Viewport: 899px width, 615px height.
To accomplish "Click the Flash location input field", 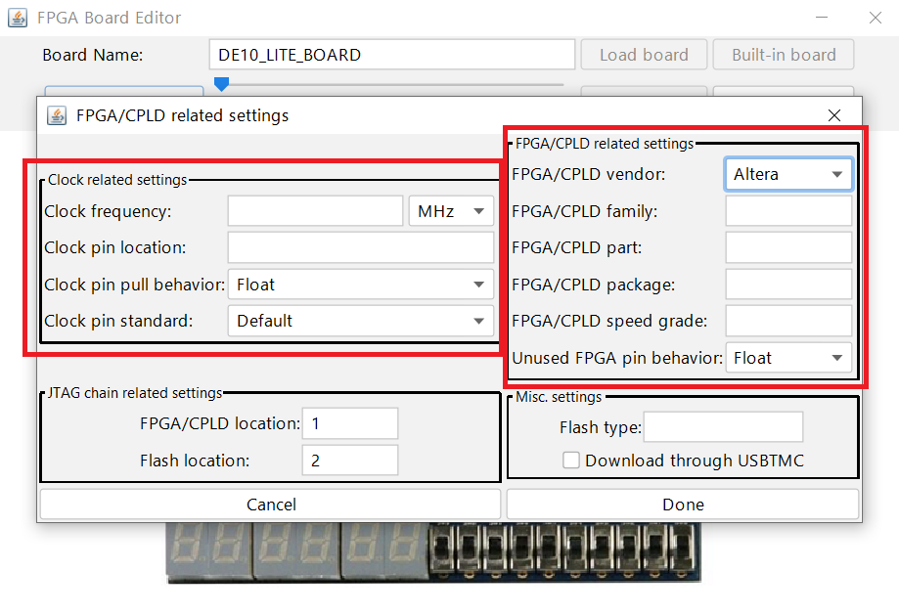I will pyautogui.click(x=349, y=461).
